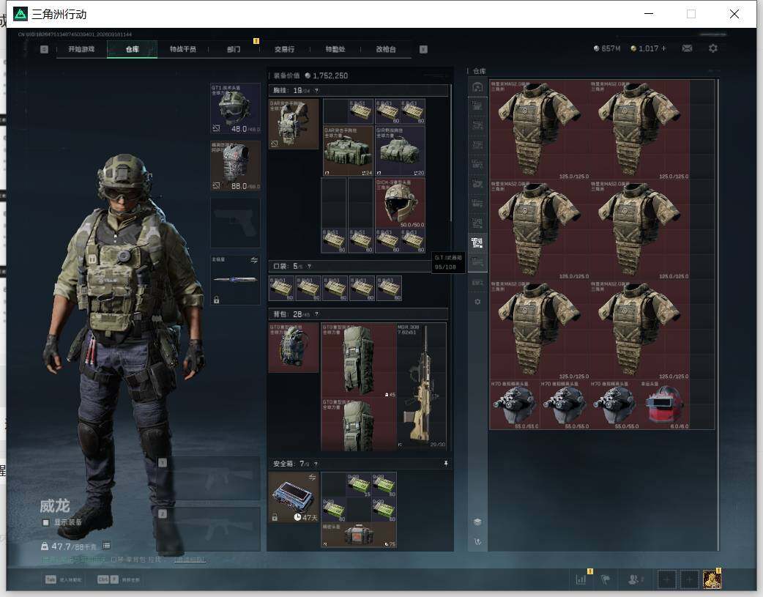
Task: Click the plus next to 1,017 currency
Action: pyautogui.click(x=663, y=48)
